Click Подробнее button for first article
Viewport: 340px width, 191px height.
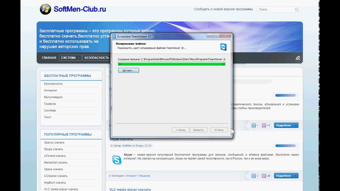click(x=286, y=125)
